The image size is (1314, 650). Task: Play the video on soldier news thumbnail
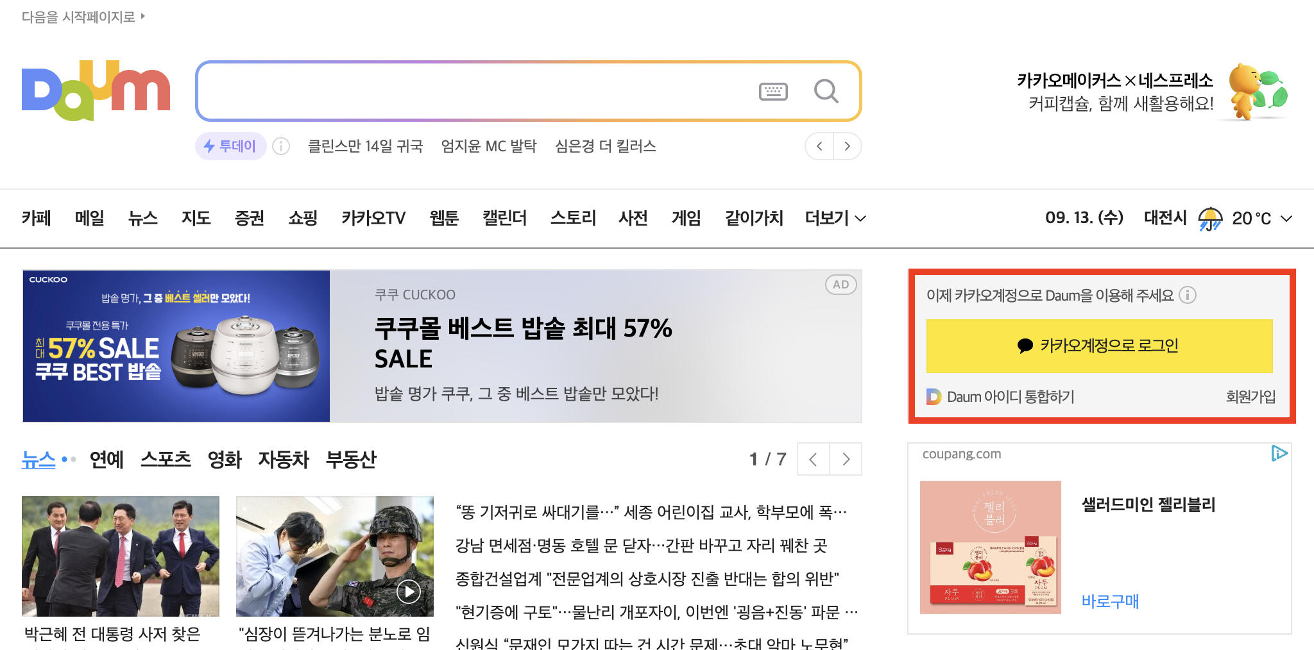click(x=409, y=591)
